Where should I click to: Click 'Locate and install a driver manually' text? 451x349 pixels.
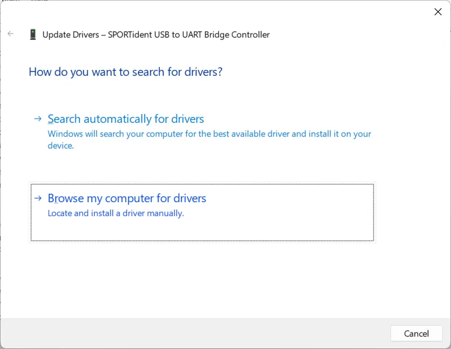[116, 213]
